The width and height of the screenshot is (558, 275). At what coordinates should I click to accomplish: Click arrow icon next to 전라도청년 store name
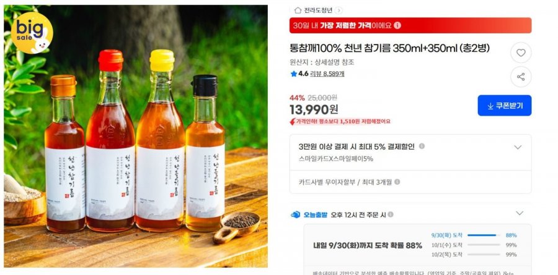pos(339,11)
